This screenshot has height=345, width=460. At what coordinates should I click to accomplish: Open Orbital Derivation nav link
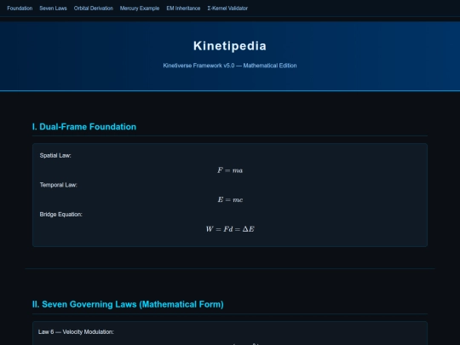(x=94, y=9)
